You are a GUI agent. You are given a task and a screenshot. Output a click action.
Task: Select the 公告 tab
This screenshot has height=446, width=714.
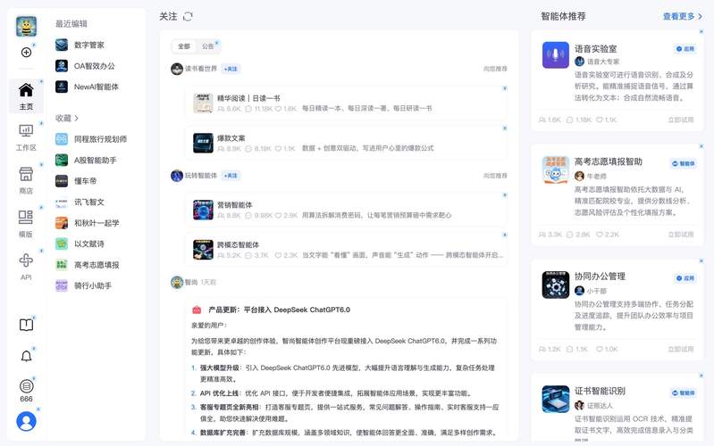coord(208,46)
